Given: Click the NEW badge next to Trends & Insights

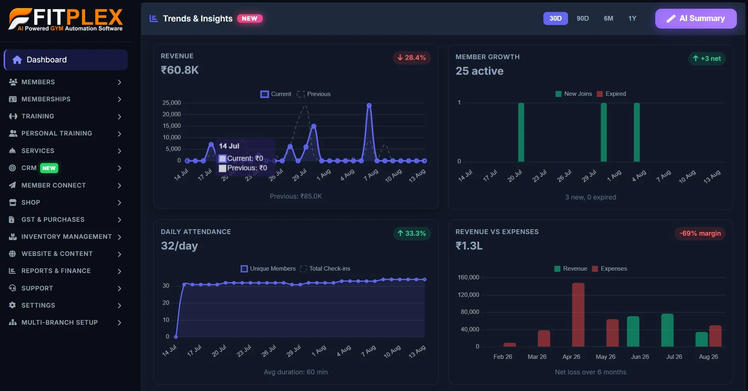Looking at the screenshot, I should pos(250,19).
